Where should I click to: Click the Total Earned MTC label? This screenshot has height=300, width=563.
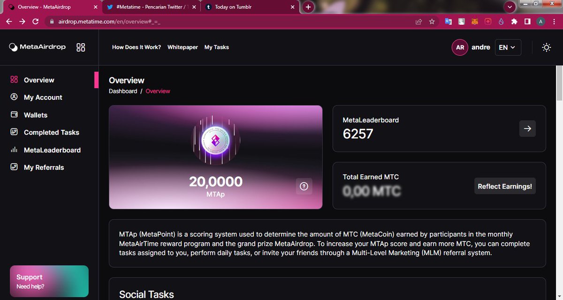click(371, 177)
